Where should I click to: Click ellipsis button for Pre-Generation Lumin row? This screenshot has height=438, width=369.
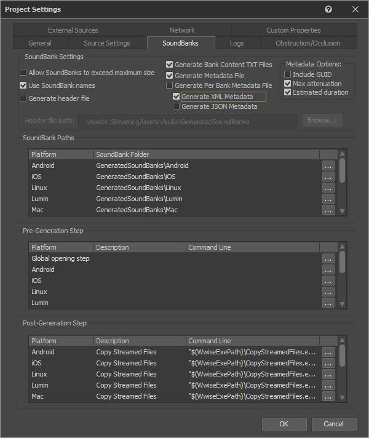[x=328, y=303]
